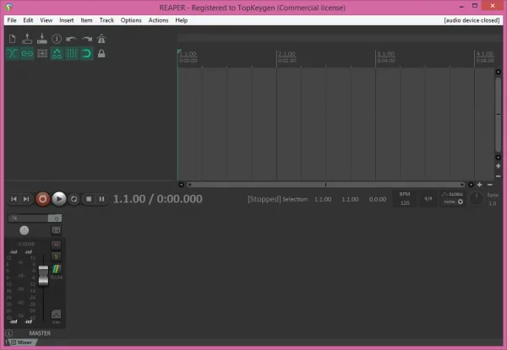The image size is (507, 350).
Task: Click the 1.1.00 / 0:00.000 time display
Action: tap(158, 199)
